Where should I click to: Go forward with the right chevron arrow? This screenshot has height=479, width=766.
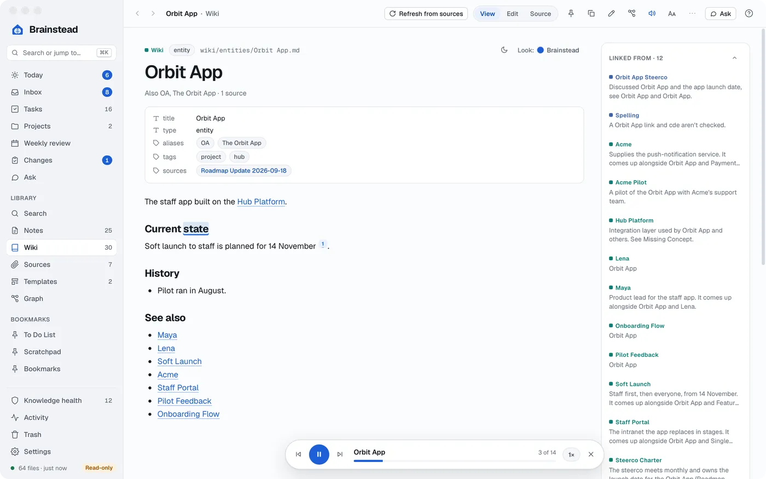[x=153, y=14]
